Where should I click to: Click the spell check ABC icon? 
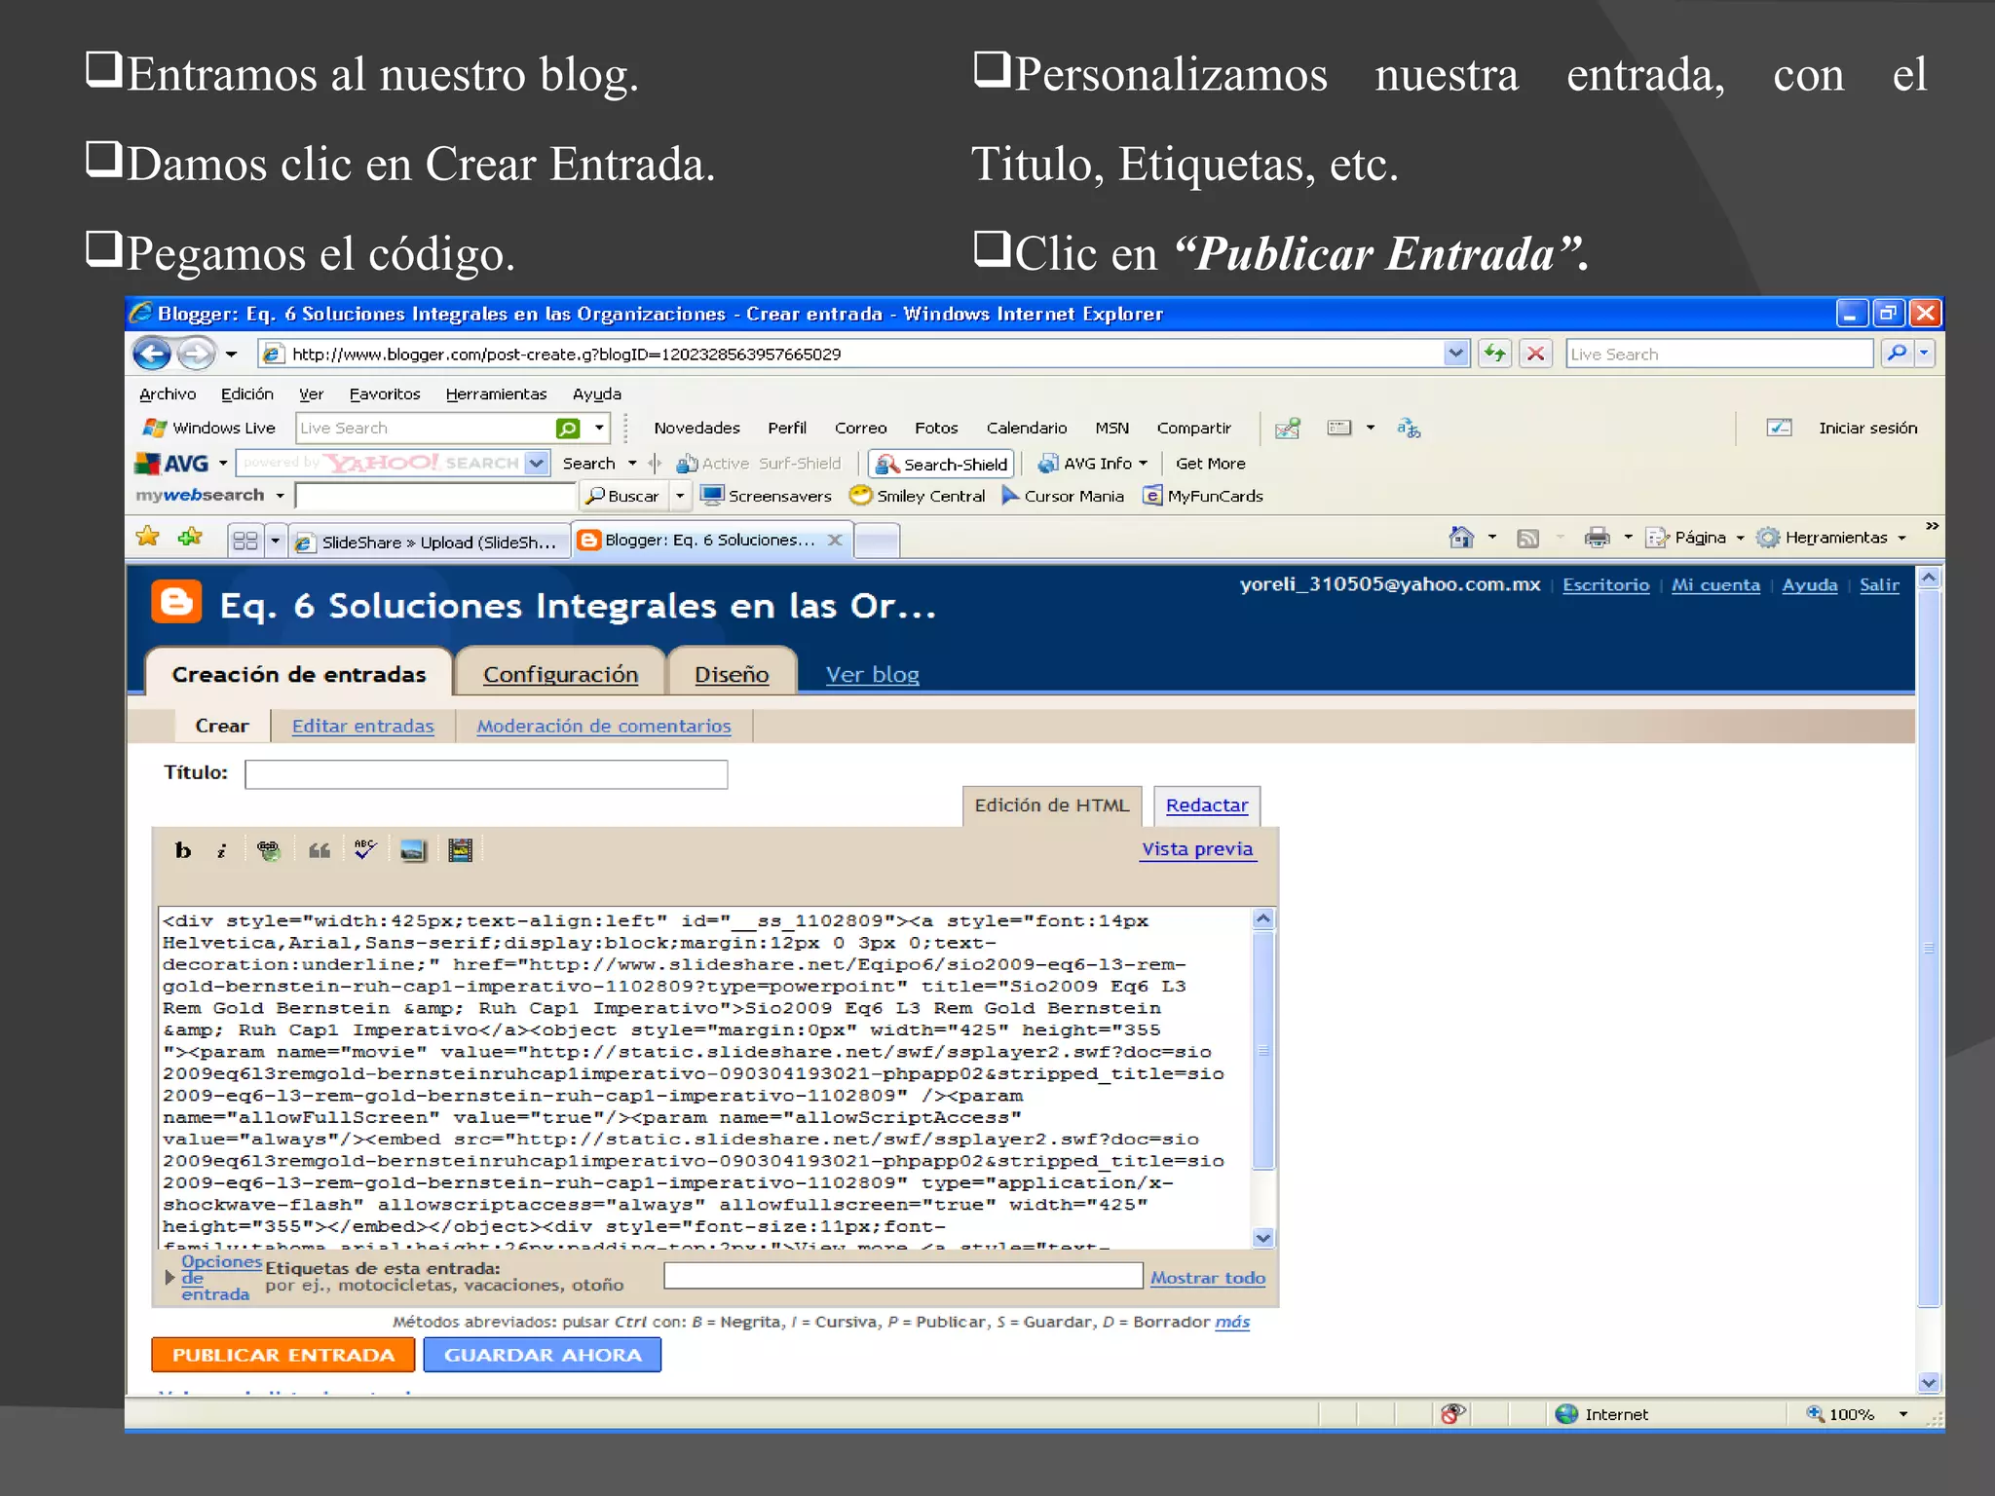[x=365, y=850]
